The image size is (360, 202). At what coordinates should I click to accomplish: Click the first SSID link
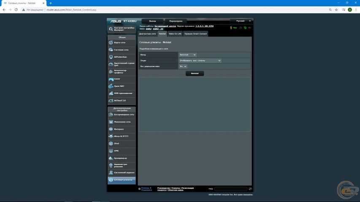pos(149,29)
